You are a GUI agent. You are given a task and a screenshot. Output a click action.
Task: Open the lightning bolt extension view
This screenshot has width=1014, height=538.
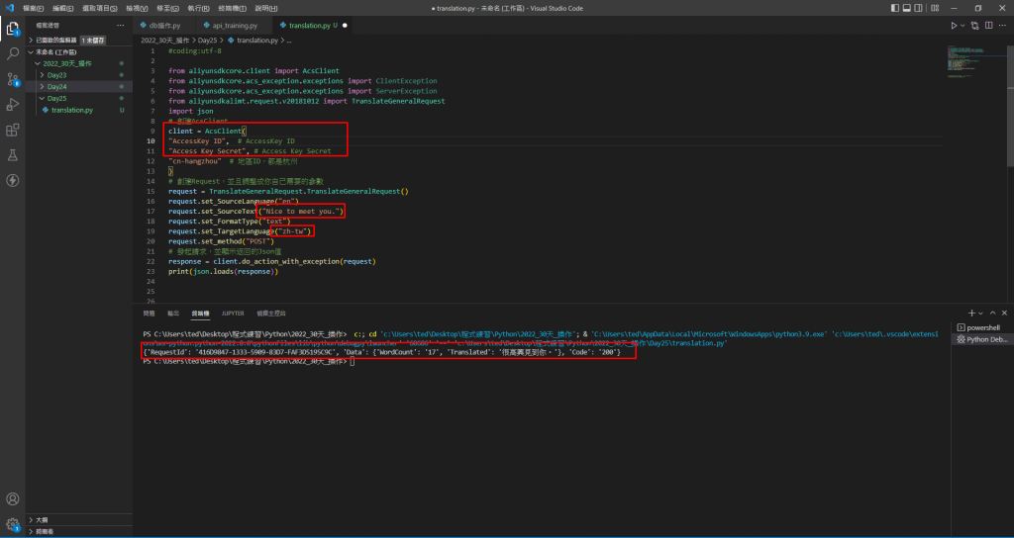pos(12,180)
